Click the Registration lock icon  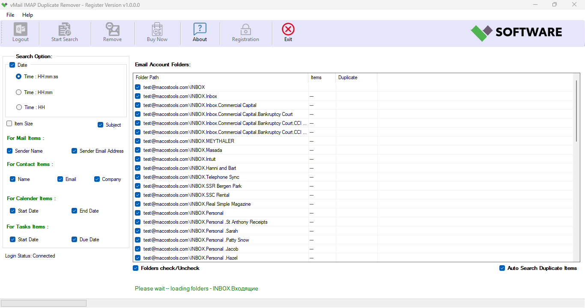click(x=245, y=29)
